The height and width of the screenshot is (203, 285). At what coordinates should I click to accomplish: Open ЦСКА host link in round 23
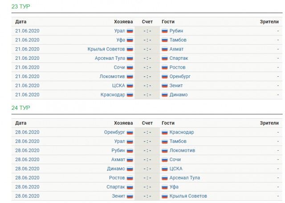[118, 86]
